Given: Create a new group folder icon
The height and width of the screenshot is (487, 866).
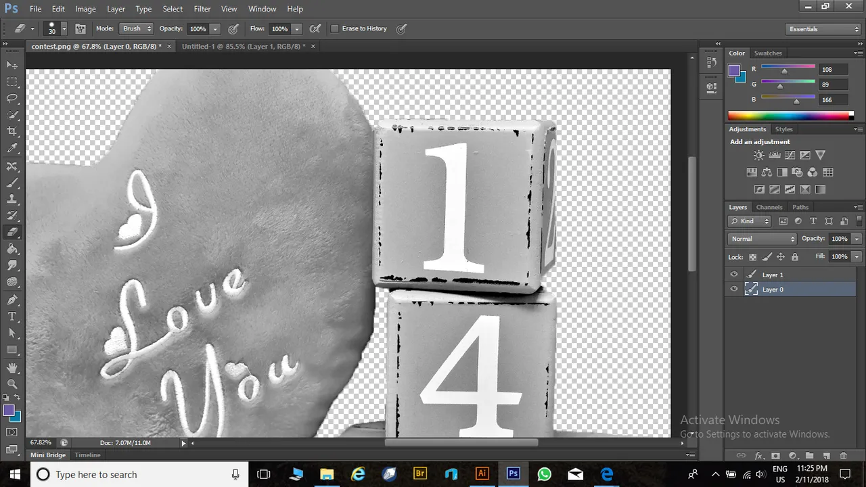Looking at the screenshot, I should point(809,456).
